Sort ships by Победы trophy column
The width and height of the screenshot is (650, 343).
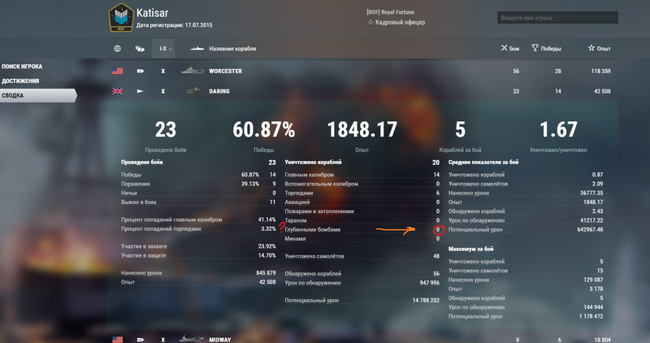pyautogui.click(x=546, y=49)
